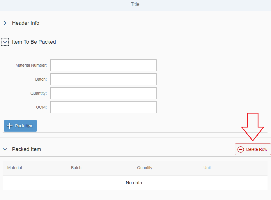Click the Packed Item panel title
Image resolution: width=271 pixels, height=200 pixels.
point(26,149)
